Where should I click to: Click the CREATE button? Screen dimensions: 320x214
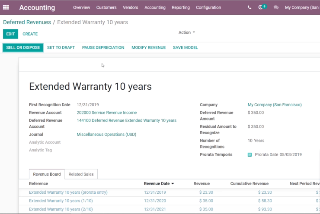pyautogui.click(x=30, y=34)
